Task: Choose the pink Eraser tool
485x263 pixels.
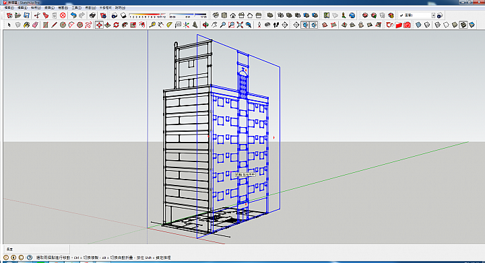Action: 35,25
